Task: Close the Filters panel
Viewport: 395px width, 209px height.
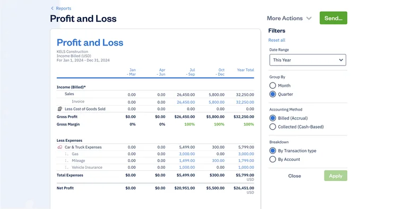Action: (x=295, y=176)
